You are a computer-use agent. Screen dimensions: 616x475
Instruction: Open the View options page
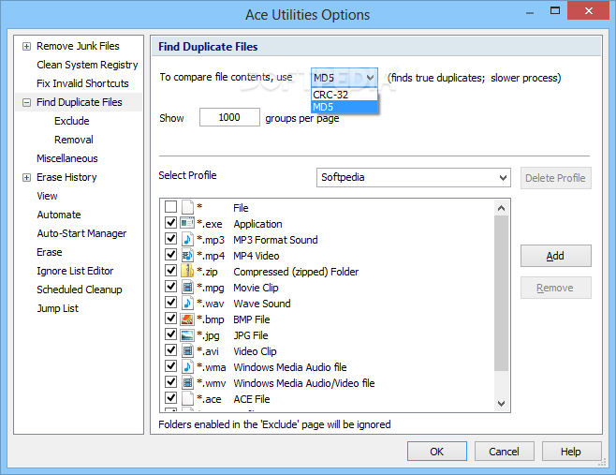tap(47, 196)
